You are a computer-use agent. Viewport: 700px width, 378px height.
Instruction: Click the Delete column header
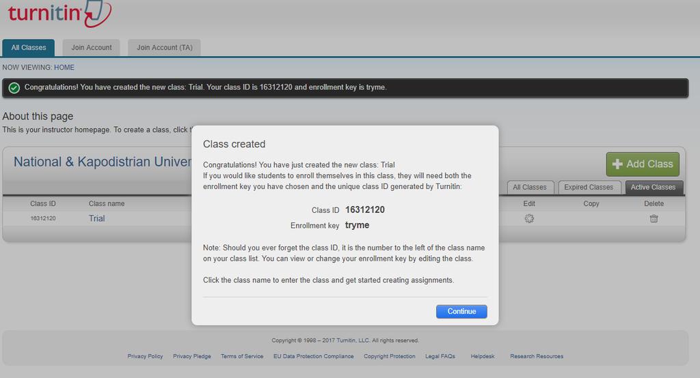(x=654, y=204)
